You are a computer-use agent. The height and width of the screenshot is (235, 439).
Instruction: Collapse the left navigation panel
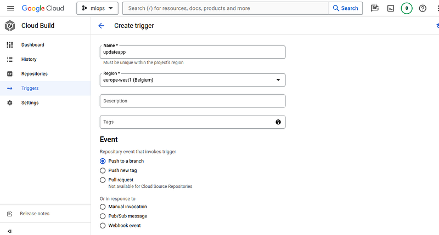(9, 231)
